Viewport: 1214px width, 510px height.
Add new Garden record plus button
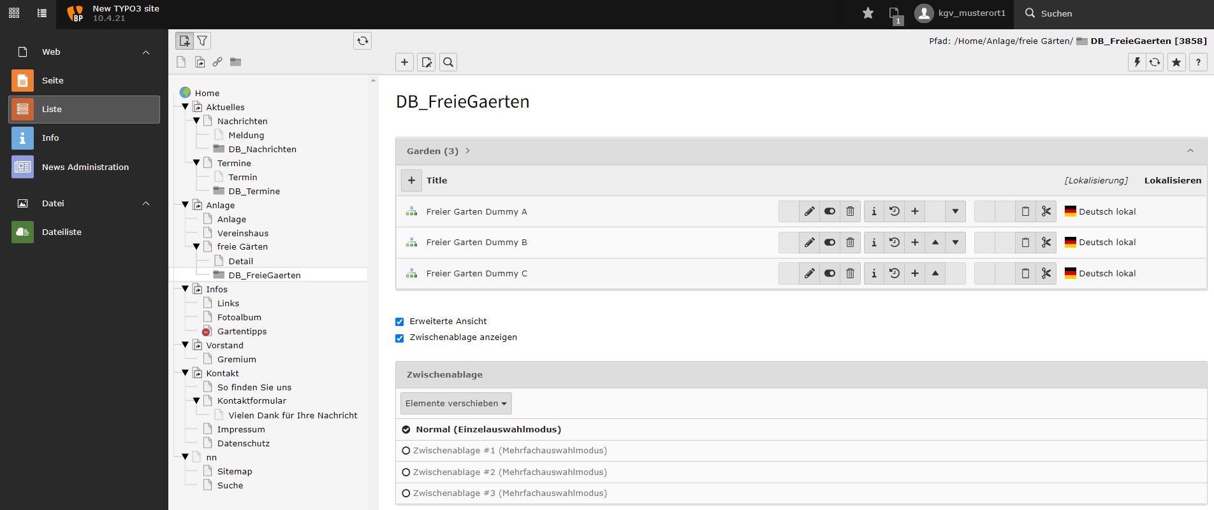pyautogui.click(x=411, y=181)
